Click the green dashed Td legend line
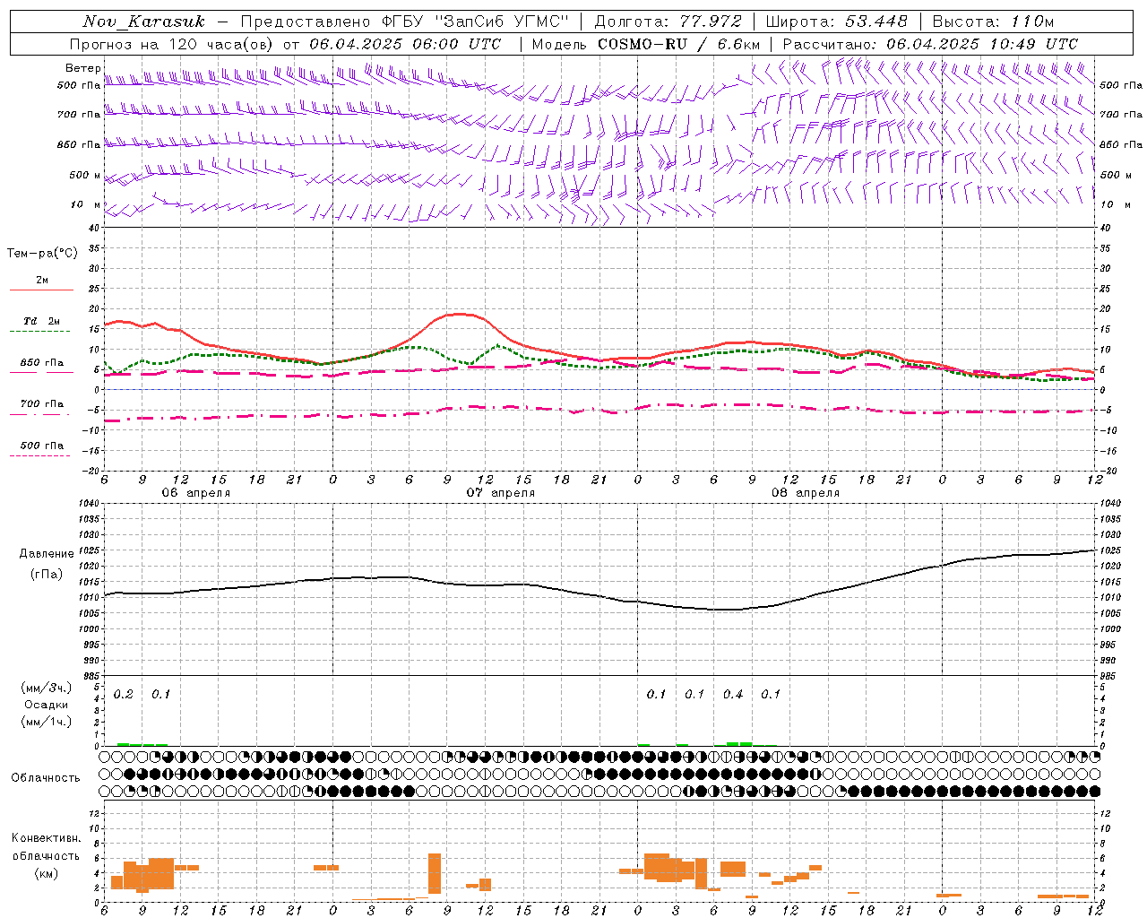The width and height of the screenshot is (1147, 918). pos(40,332)
